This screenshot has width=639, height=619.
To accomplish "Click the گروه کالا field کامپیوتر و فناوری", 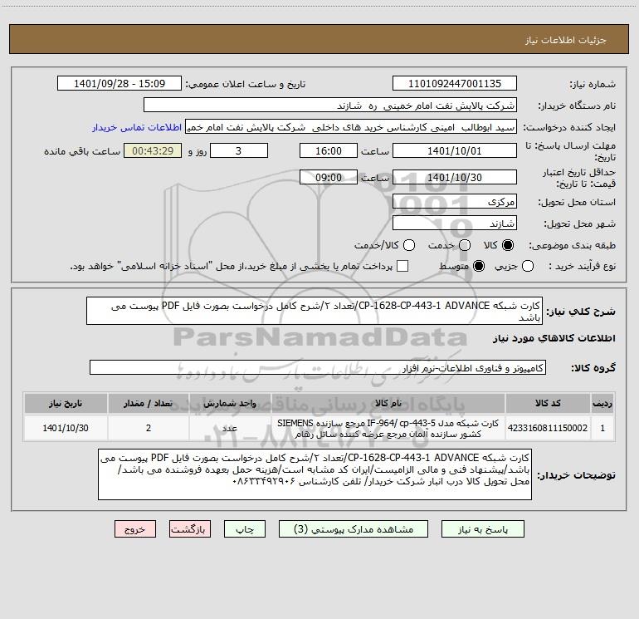I will click(318, 367).
